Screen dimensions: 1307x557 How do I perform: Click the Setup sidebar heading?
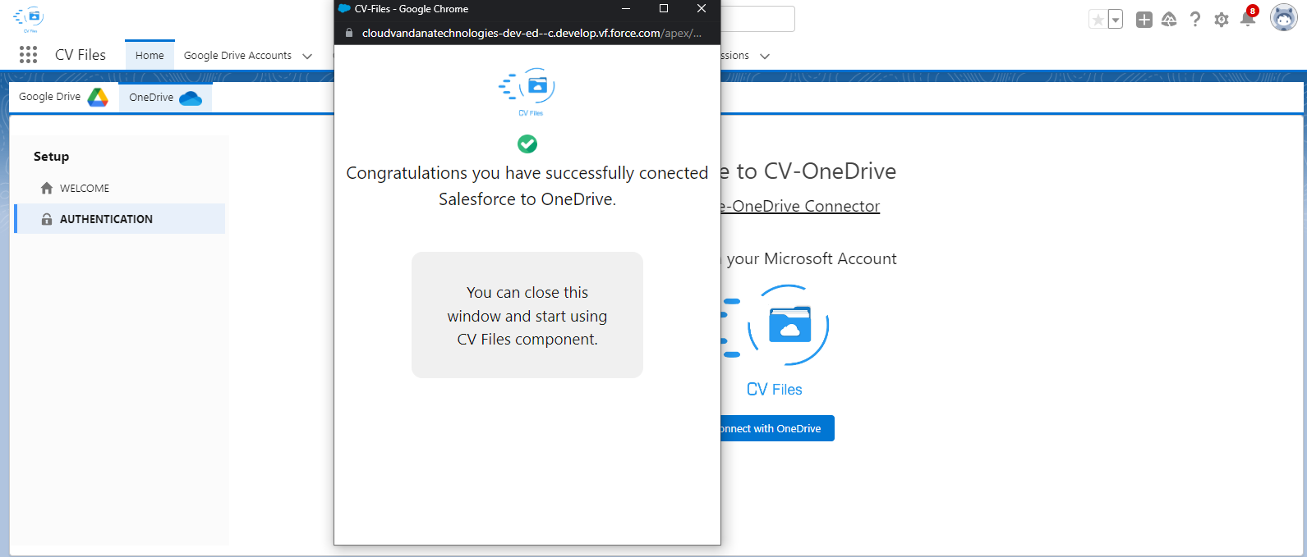51,156
